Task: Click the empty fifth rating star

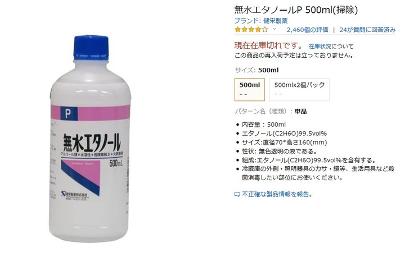Action: tap(265, 30)
